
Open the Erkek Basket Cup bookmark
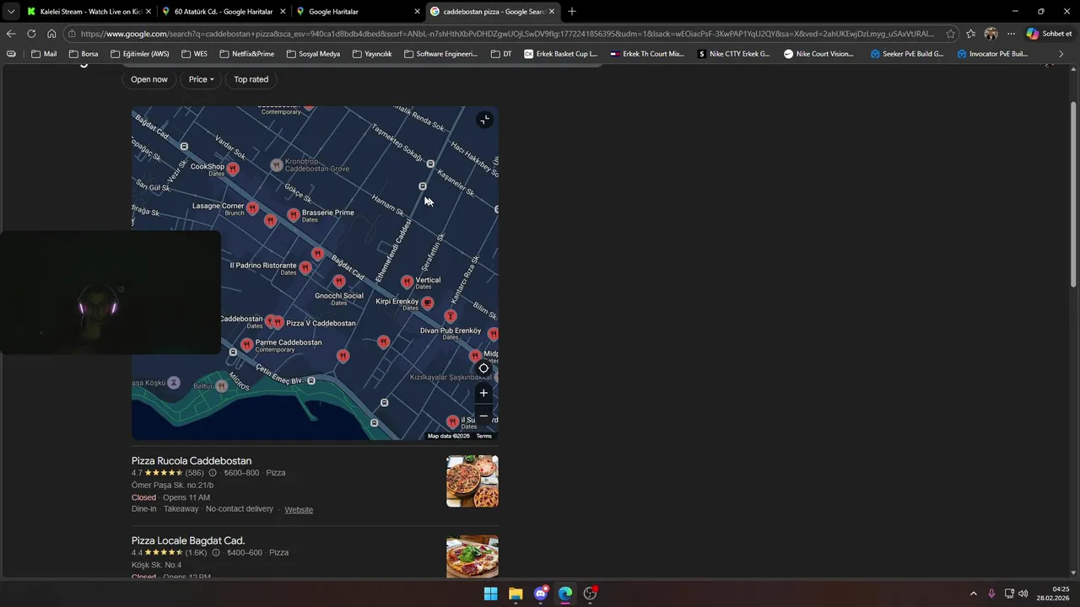tap(560, 54)
